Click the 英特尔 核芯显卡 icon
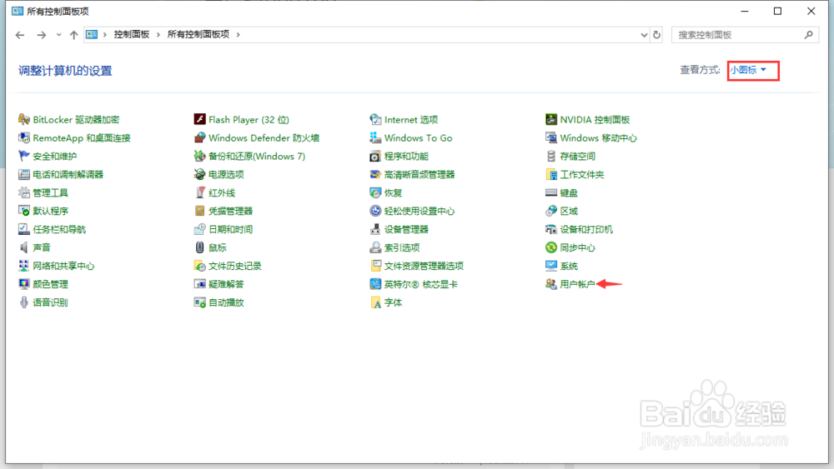834x469 pixels. 375,284
